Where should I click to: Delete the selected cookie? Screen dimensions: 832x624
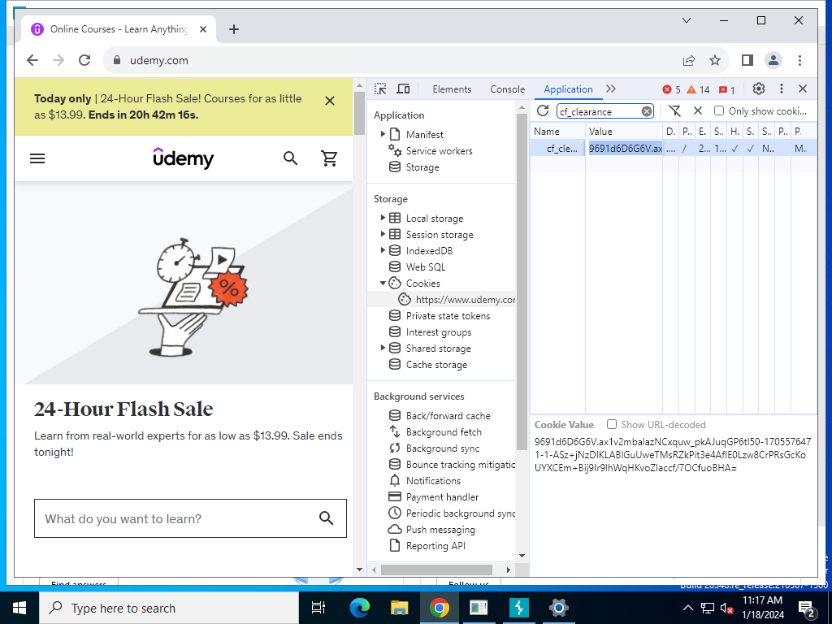pos(698,110)
